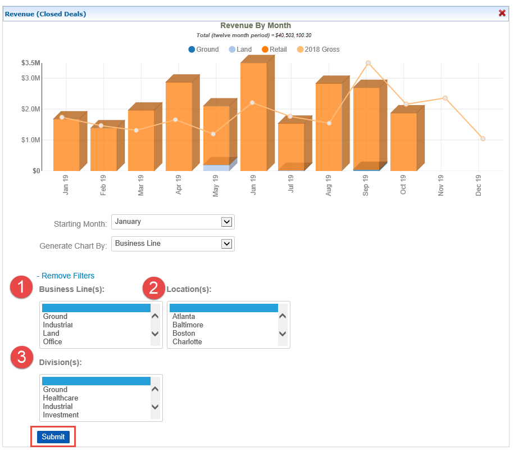Hide the 2018 Gross line series
The height and width of the screenshot is (450, 514).
coord(318,49)
